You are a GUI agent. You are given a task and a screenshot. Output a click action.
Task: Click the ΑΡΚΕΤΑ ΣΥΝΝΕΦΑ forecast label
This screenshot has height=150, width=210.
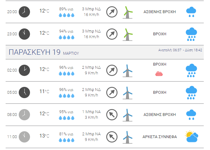(x=160, y=137)
